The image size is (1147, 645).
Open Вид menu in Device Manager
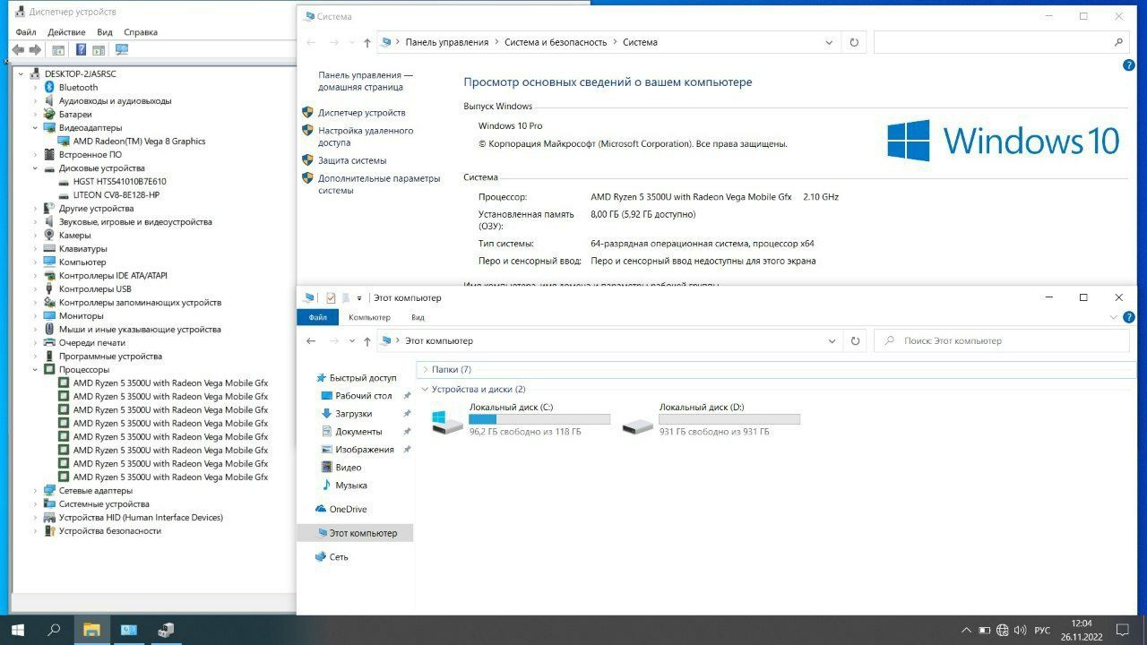pos(105,31)
